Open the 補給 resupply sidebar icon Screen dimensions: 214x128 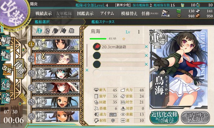coord(6,55)
